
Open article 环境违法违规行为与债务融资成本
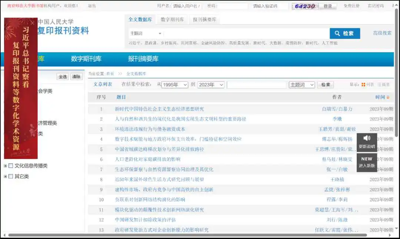(x=150, y=129)
